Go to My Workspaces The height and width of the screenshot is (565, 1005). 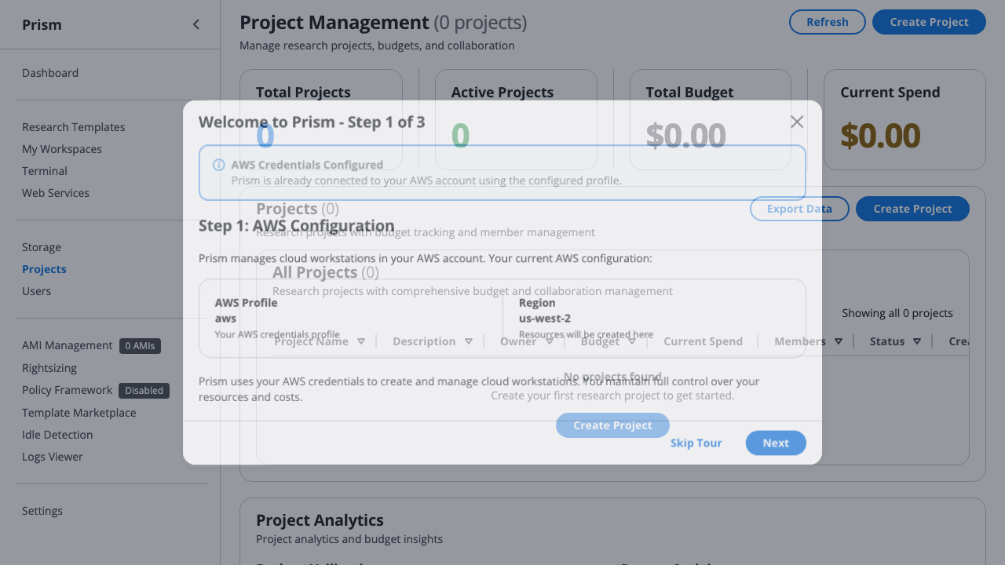(x=62, y=149)
